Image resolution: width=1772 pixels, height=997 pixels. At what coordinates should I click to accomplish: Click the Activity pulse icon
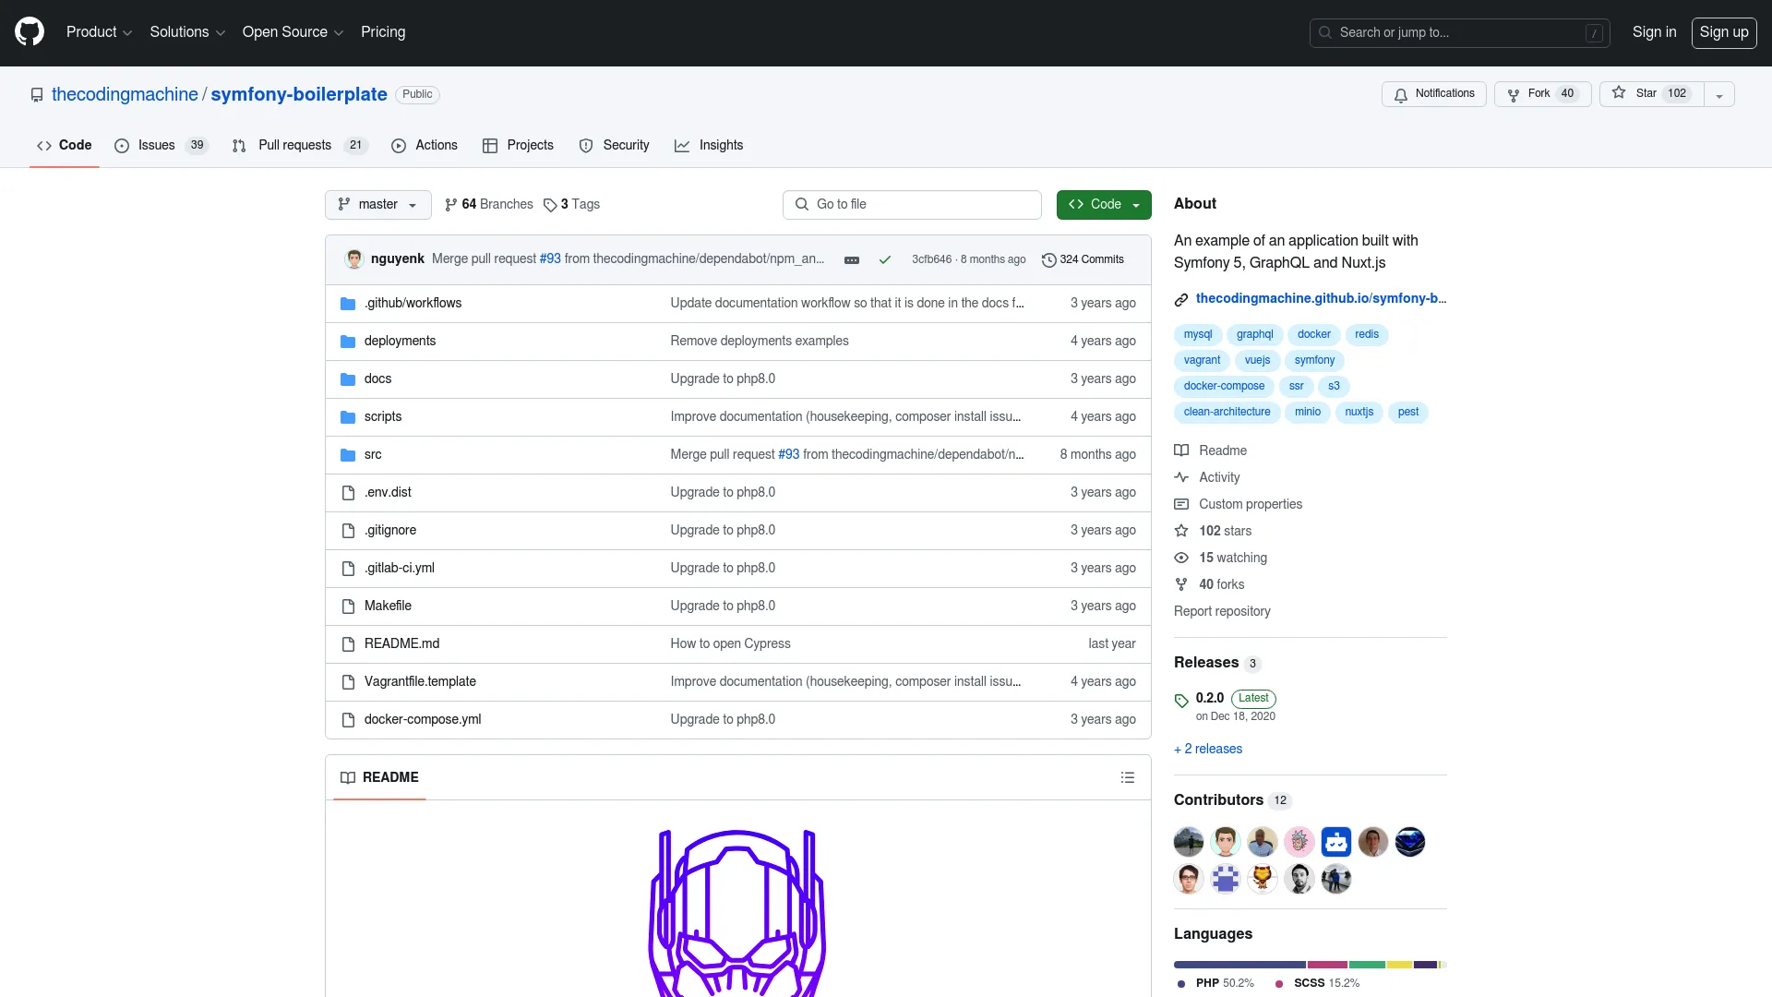pos(1181,478)
